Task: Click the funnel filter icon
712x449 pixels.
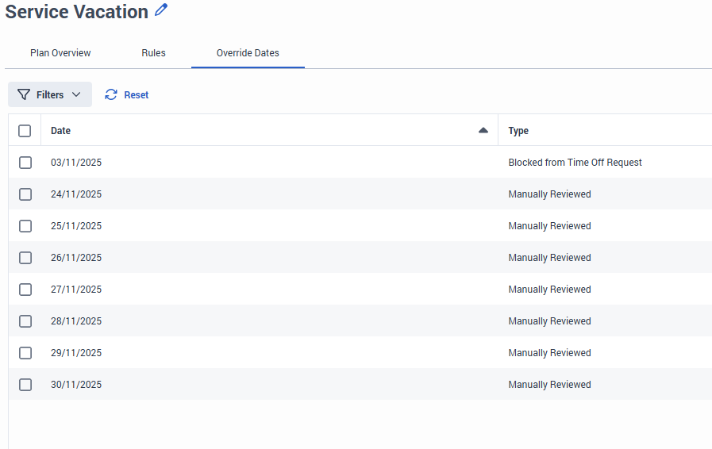Action: point(24,94)
